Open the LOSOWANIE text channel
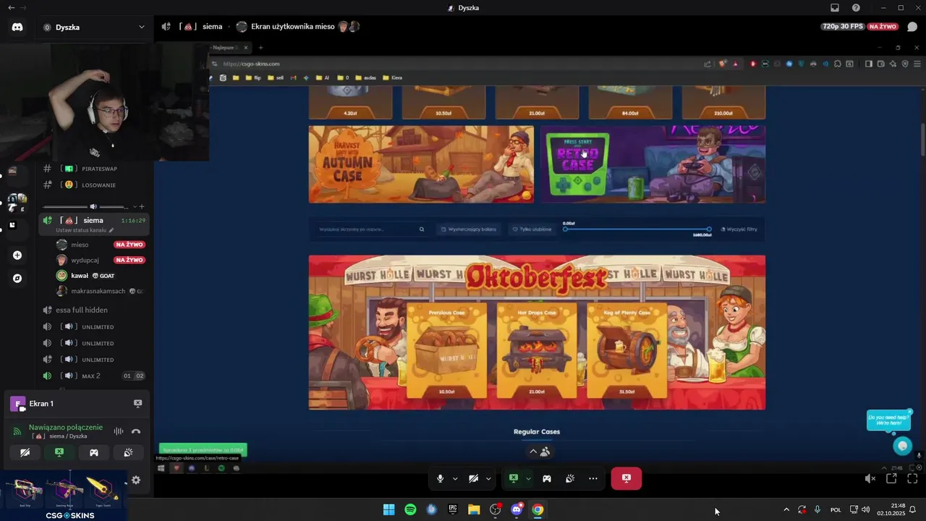 click(94, 185)
